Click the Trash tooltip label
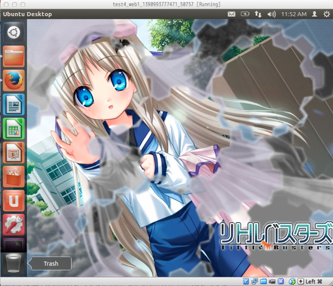 point(51,264)
